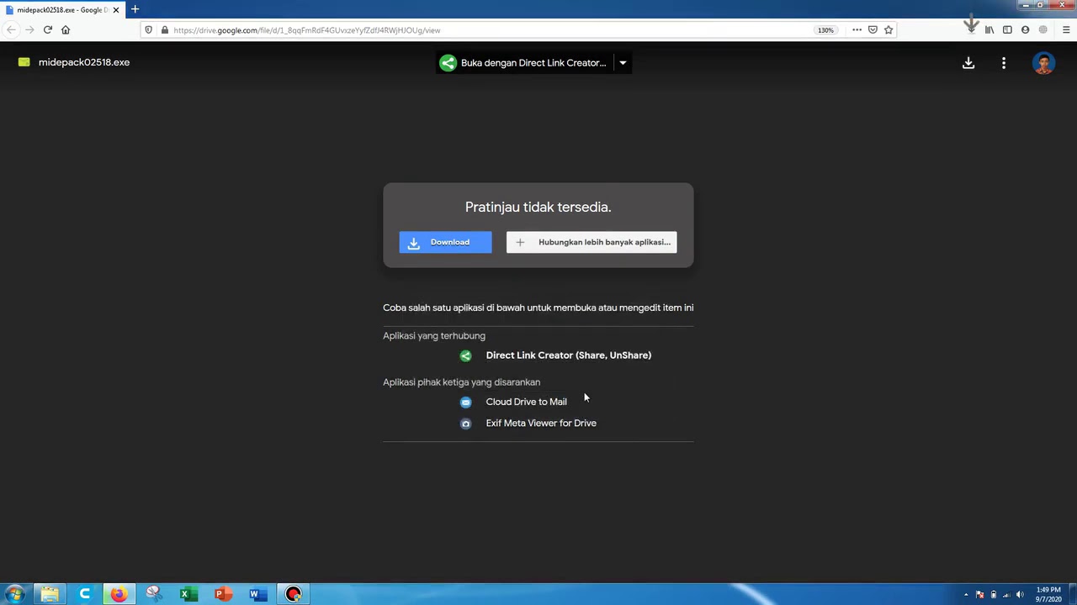Click the 'Pratinjau tidak tersedia.' message
This screenshot has height=605, width=1077.
(538, 207)
